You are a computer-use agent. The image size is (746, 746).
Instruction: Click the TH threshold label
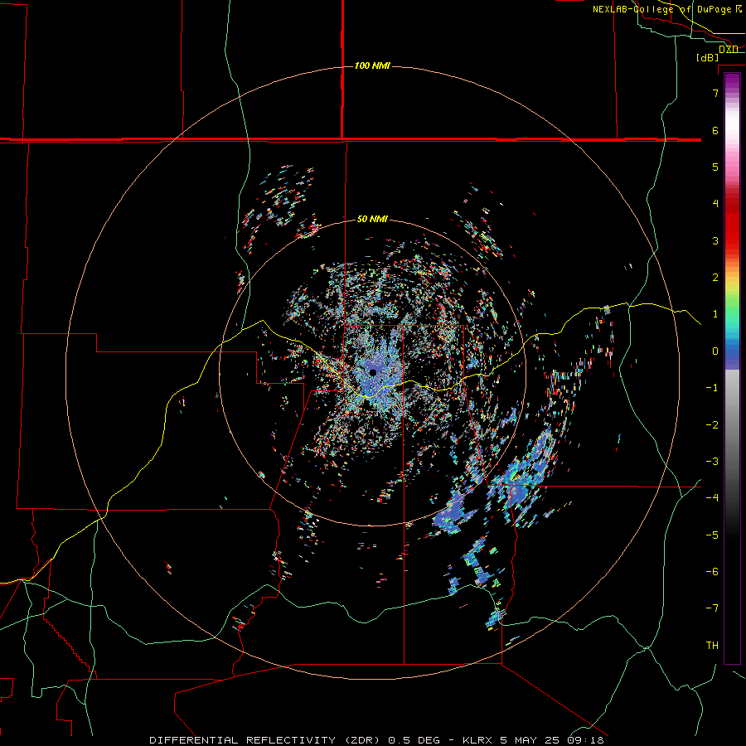pos(712,646)
